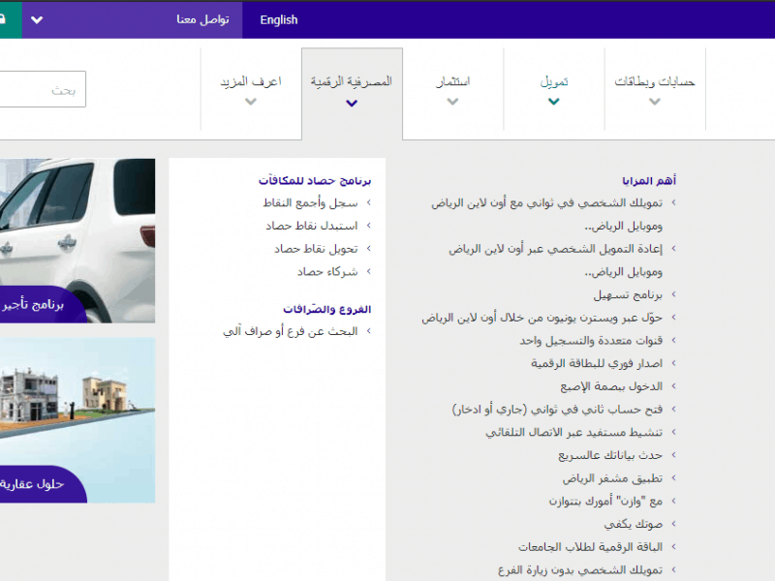Open البحث عن فرع أو صراف آلي
Viewport: 775px width, 581px height.
point(290,331)
